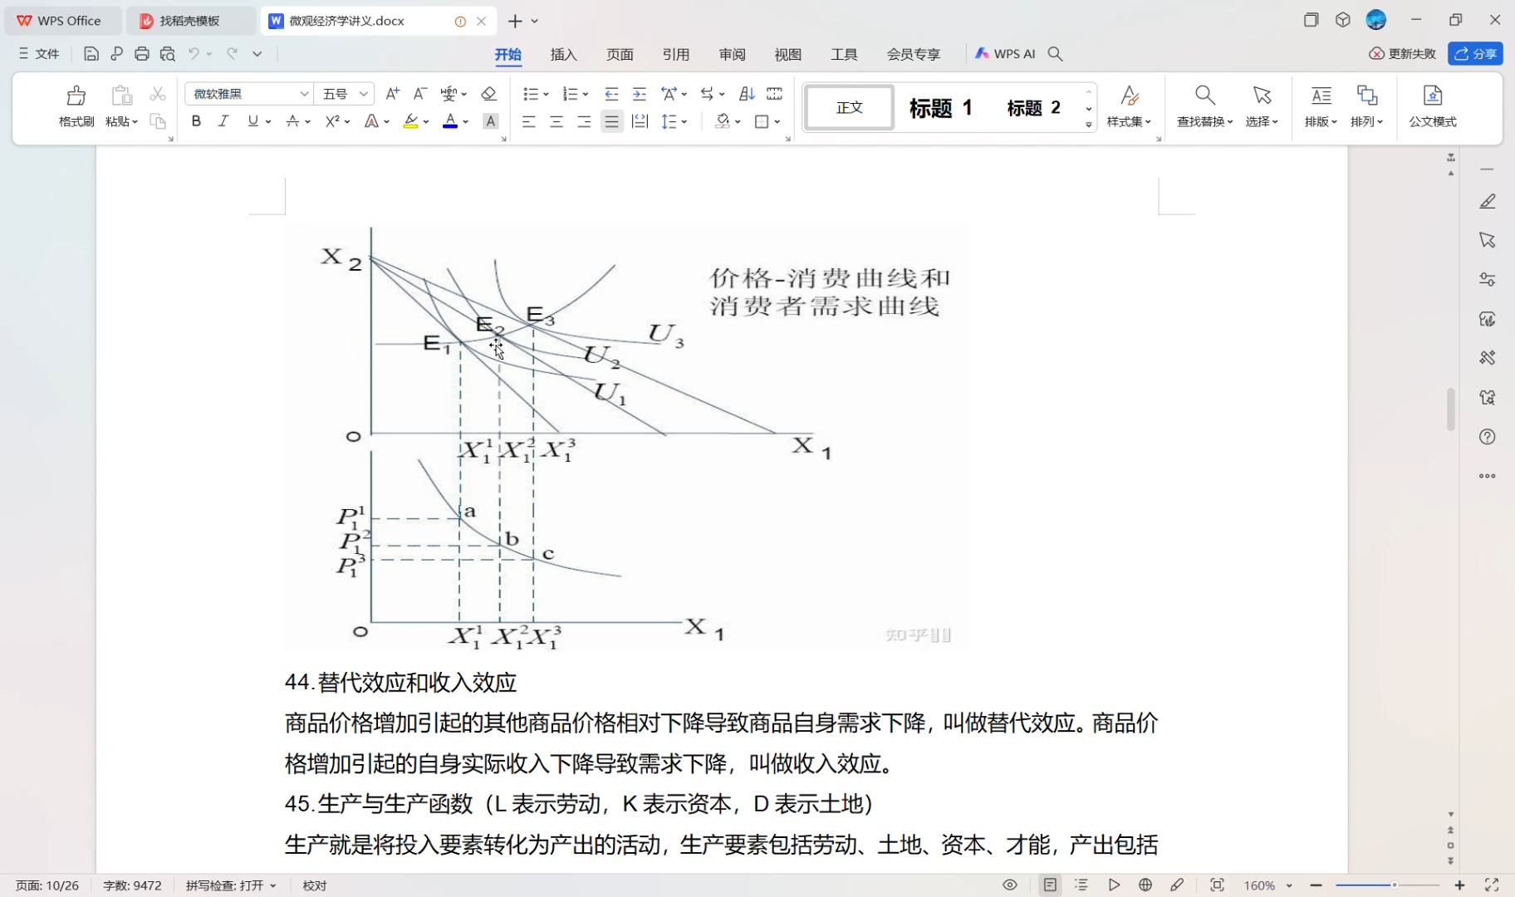Click the WPS AI button
Image resolution: width=1515 pixels, height=897 pixels.
[x=1005, y=54]
